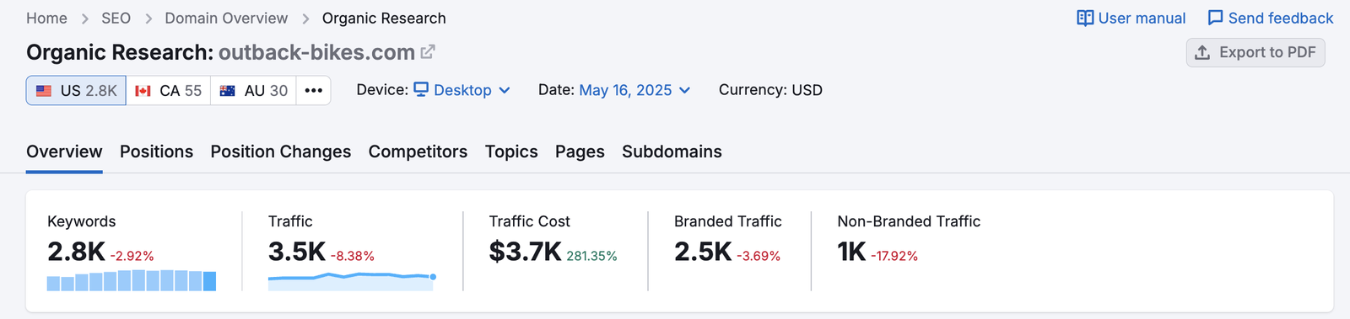This screenshot has height=319, width=1350.
Task: Open the Competitors tab
Action: [418, 152]
